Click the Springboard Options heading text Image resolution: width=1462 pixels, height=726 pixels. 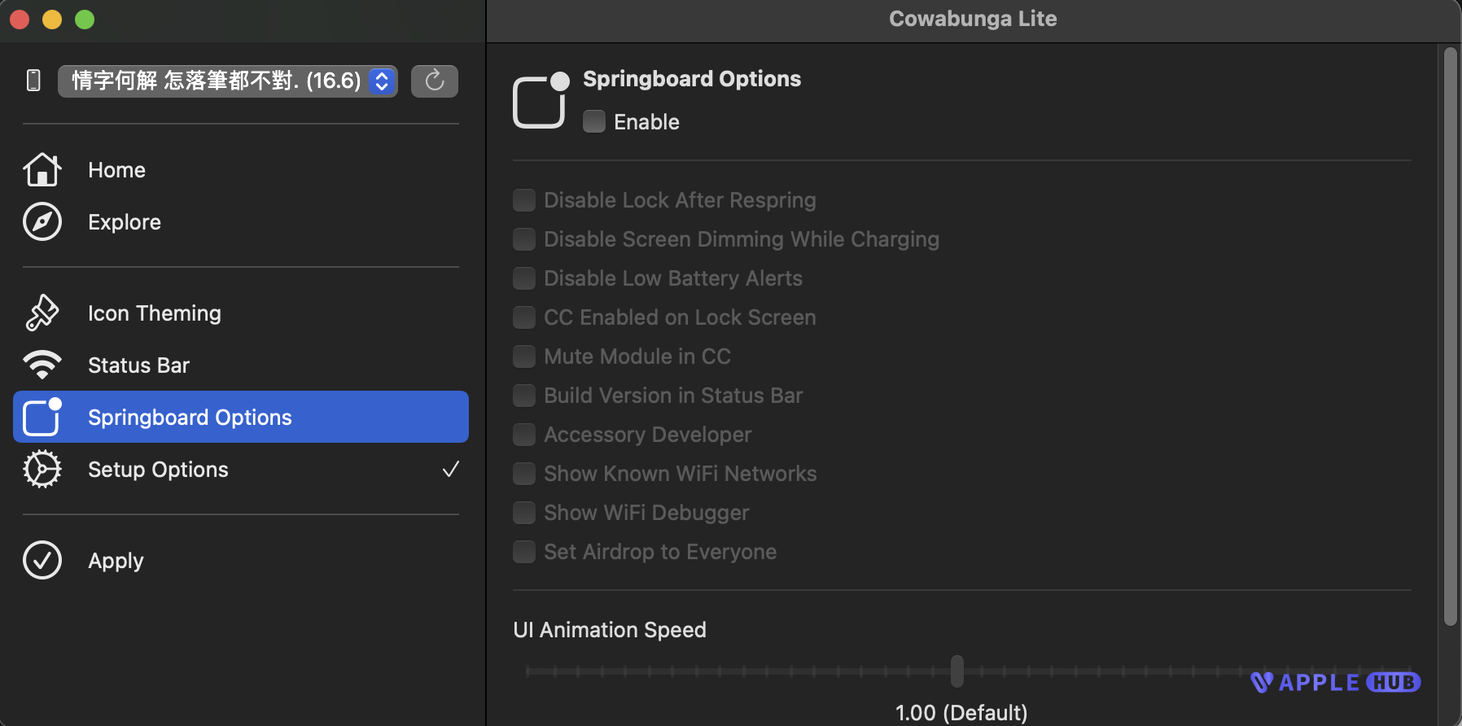[692, 79]
